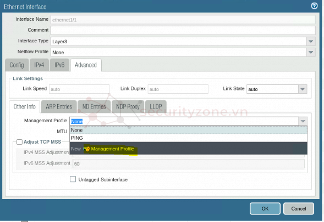Viewport: 324px width, 222px height.
Task: Click into the Comment field
Action: tap(183, 30)
